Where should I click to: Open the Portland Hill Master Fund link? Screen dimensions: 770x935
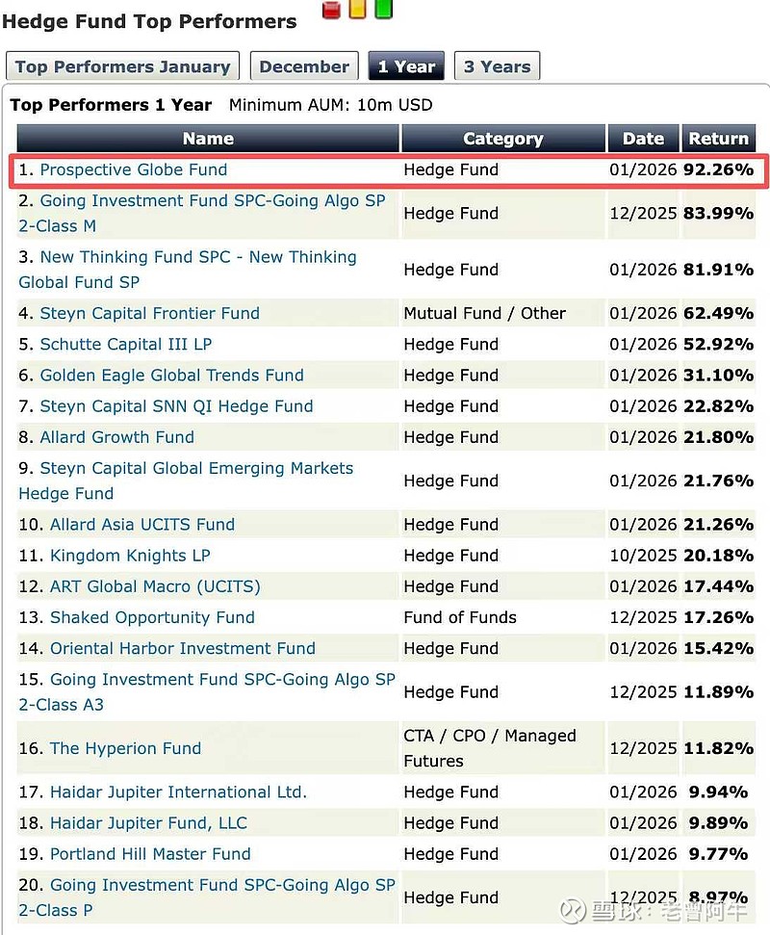point(150,854)
